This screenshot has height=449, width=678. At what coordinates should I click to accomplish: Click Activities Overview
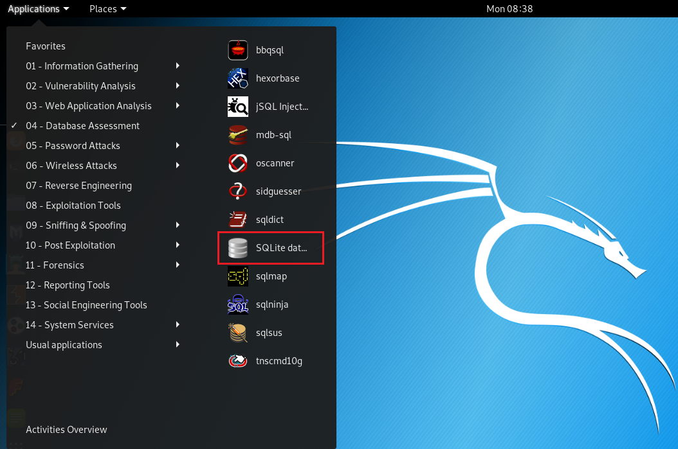(66, 430)
